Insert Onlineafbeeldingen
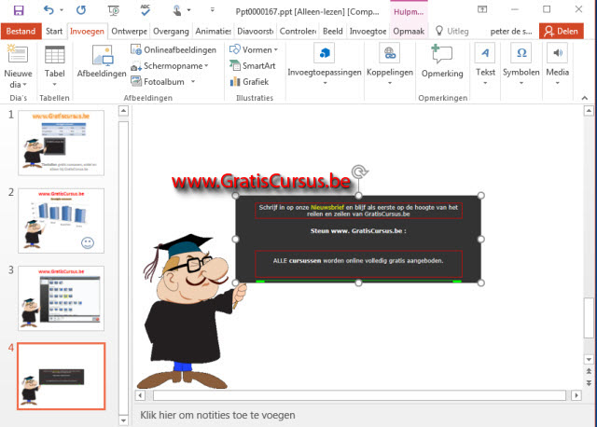The width and height of the screenshot is (597, 427). coord(174,49)
